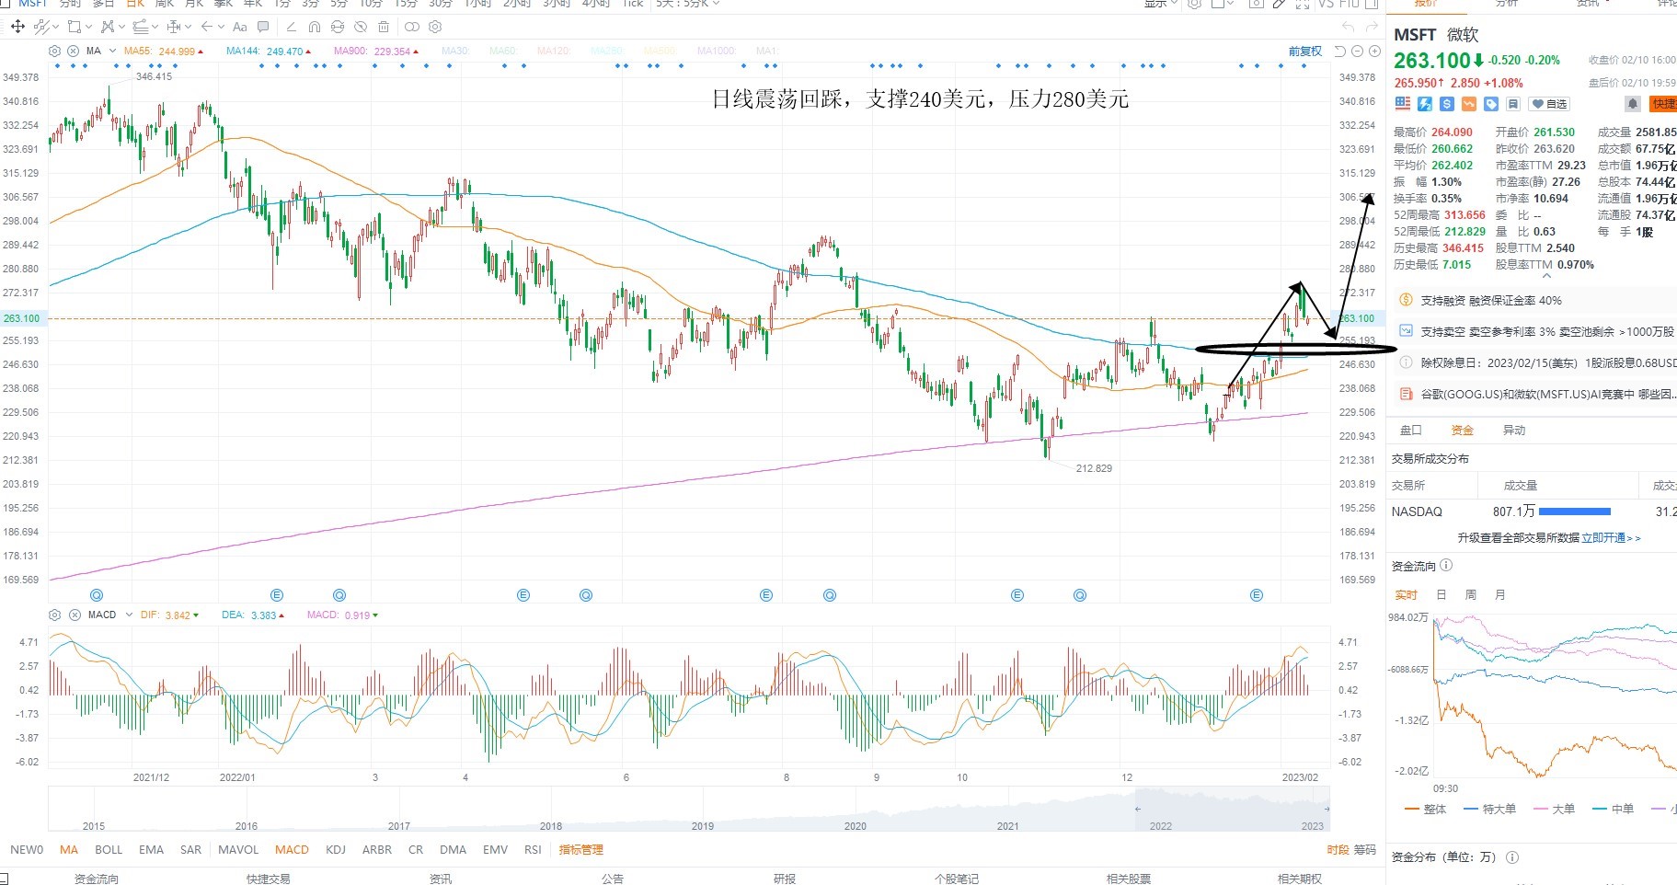Open the notes icon beside 自选

[x=1513, y=104]
